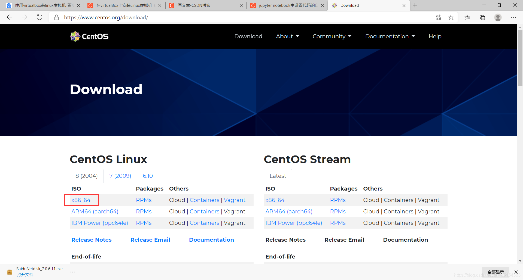Screen dimensions: 523x280
Task: Reload the page with the refresh icon
Action: 39,17
